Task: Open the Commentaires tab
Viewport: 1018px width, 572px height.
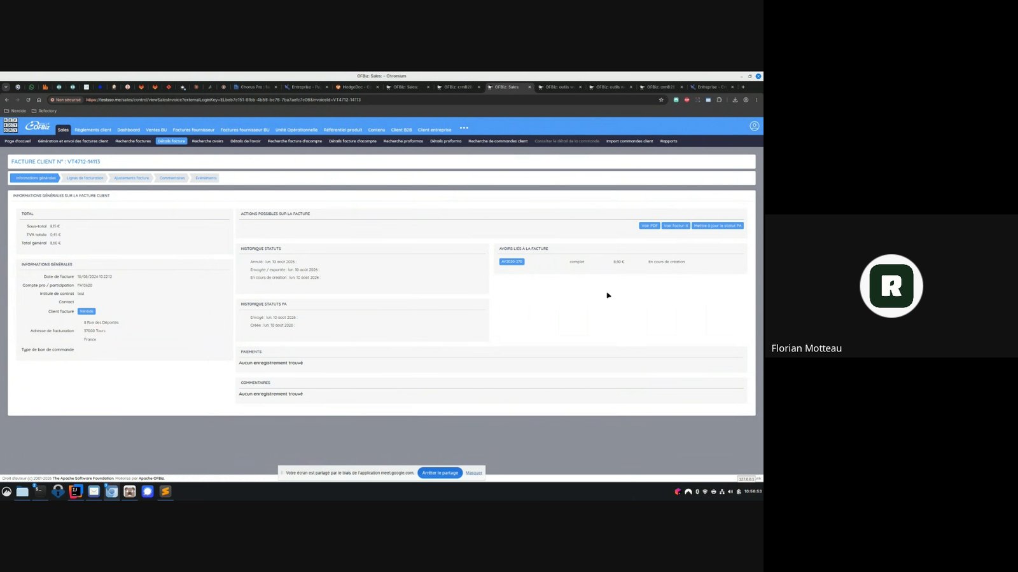Action: coord(172,178)
